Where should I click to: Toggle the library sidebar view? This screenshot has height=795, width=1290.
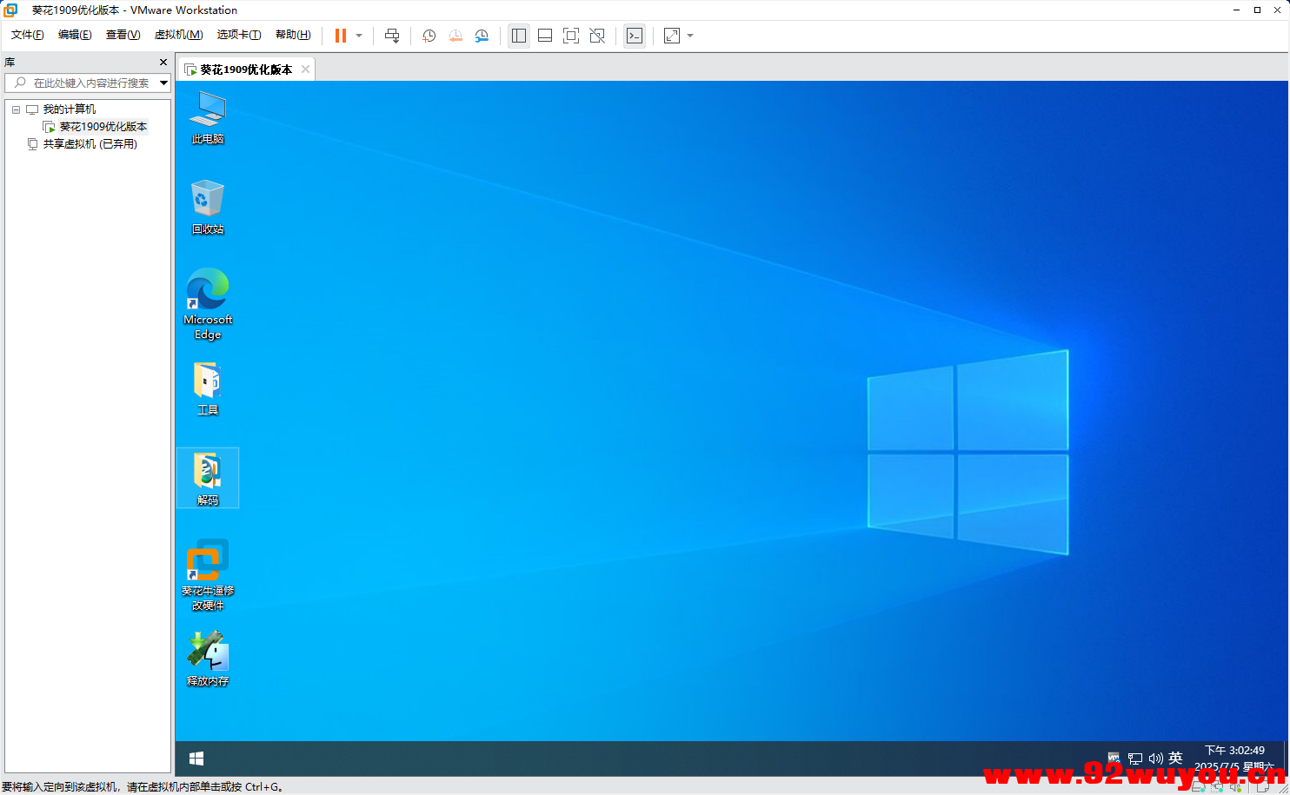(x=519, y=36)
